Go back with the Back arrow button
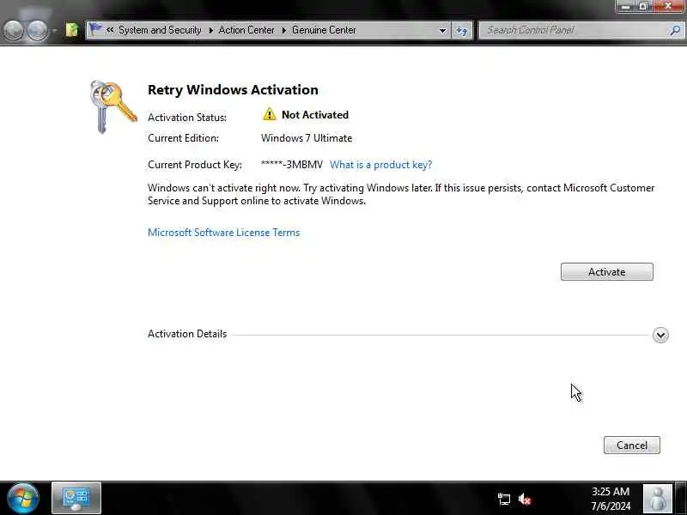The image size is (687, 515). [x=13, y=30]
